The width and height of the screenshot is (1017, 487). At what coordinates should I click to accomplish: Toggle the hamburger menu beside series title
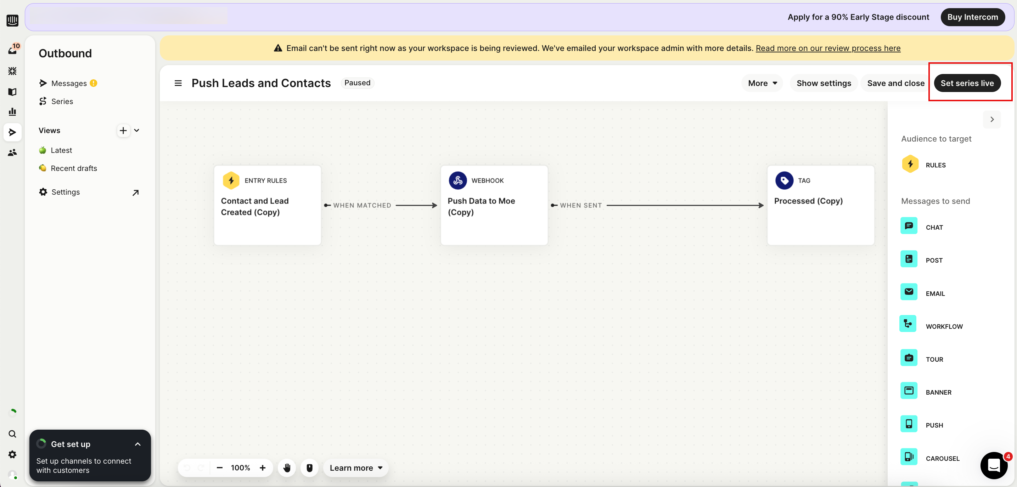178,83
